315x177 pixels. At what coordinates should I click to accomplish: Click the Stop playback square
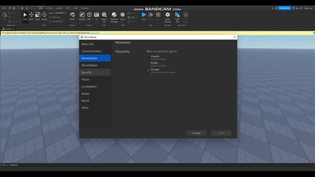coord(158,15)
